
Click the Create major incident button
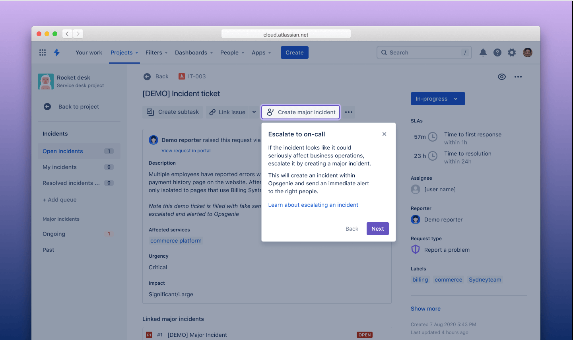(301, 112)
